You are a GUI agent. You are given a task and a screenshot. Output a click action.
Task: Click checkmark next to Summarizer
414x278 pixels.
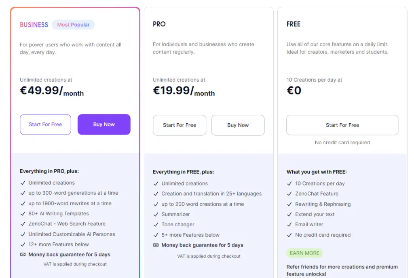point(156,214)
